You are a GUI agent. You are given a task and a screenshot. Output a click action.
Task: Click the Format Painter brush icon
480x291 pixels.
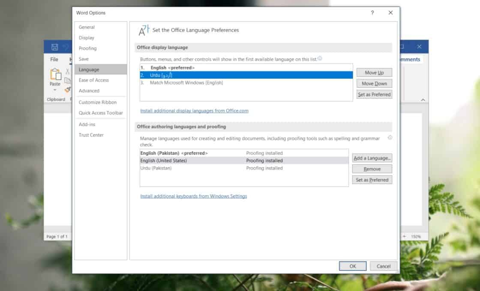(x=68, y=89)
